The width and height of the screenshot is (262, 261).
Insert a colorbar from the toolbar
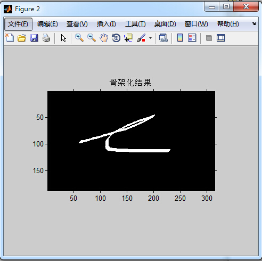(x=180, y=38)
